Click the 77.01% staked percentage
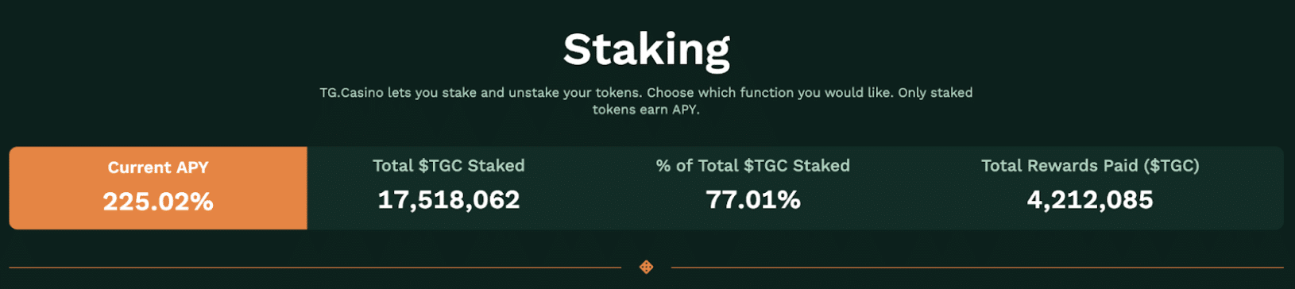This screenshot has height=289, width=1295. (x=753, y=199)
